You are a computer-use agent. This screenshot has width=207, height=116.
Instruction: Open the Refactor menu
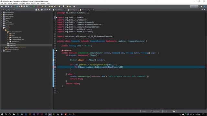(x=16, y=4)
